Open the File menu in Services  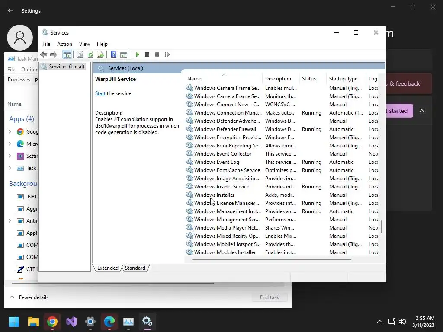click(46, 44)
